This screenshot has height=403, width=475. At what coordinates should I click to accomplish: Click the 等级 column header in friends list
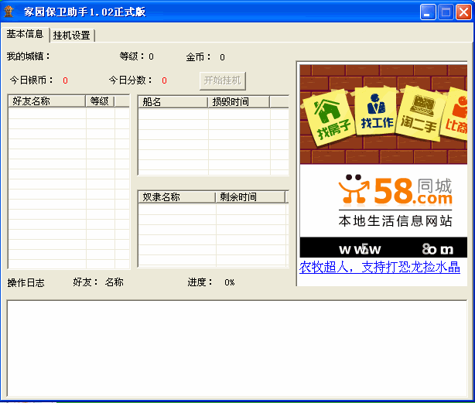point(100,101)
